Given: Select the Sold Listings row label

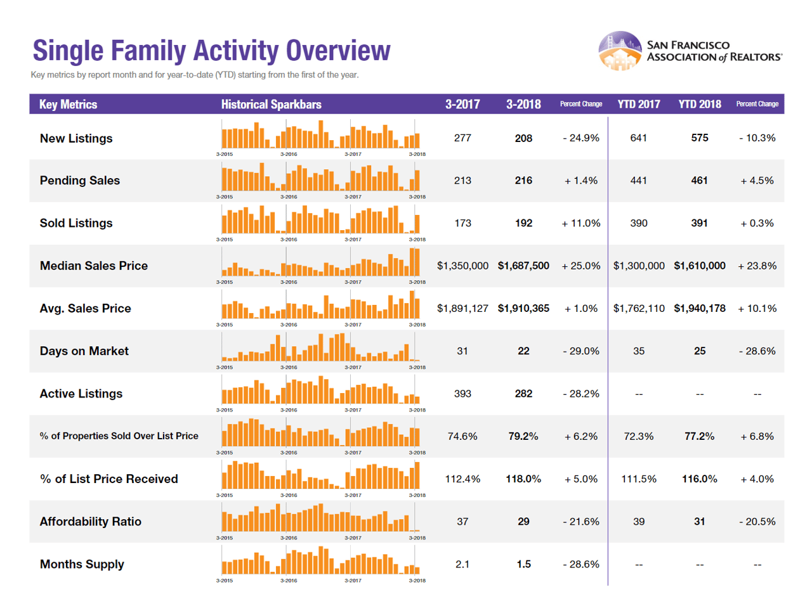Looking at the screenshot, I should click(x=76, y=223).
